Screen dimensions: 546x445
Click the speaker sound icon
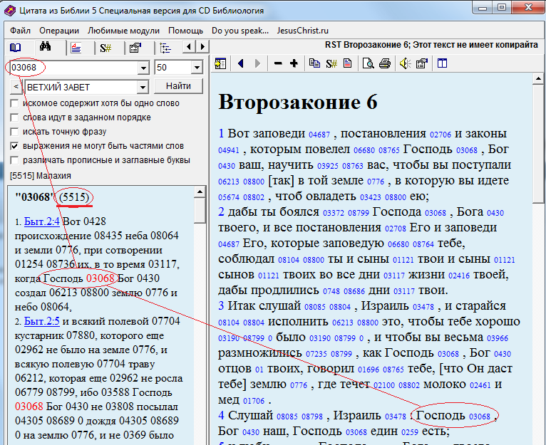tap(404, 63)
